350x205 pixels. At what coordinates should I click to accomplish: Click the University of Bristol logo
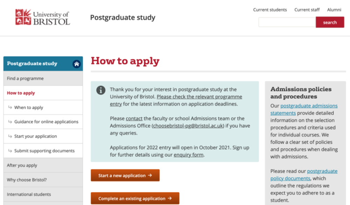[43, 17]
